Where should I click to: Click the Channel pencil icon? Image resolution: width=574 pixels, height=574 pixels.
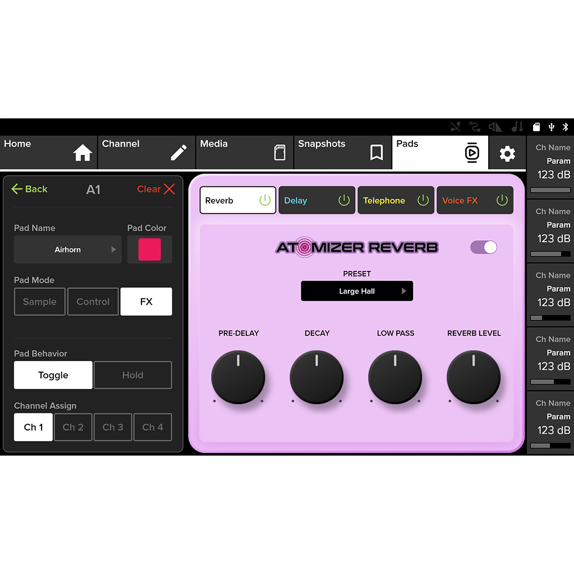178,152
